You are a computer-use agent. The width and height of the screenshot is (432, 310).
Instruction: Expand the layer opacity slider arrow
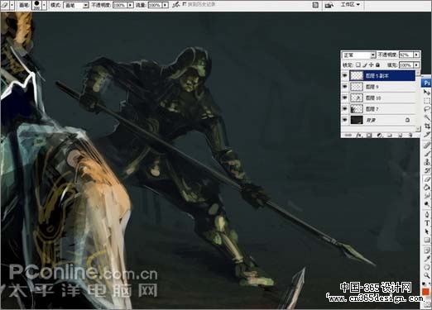(416, 55)
